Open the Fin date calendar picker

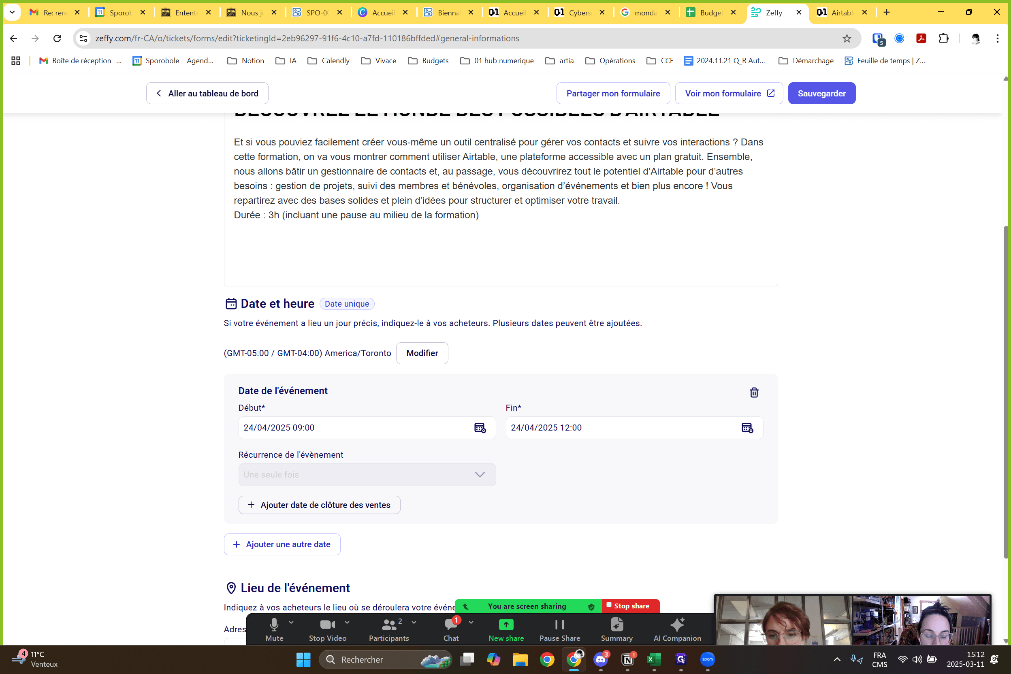point(747,428)
